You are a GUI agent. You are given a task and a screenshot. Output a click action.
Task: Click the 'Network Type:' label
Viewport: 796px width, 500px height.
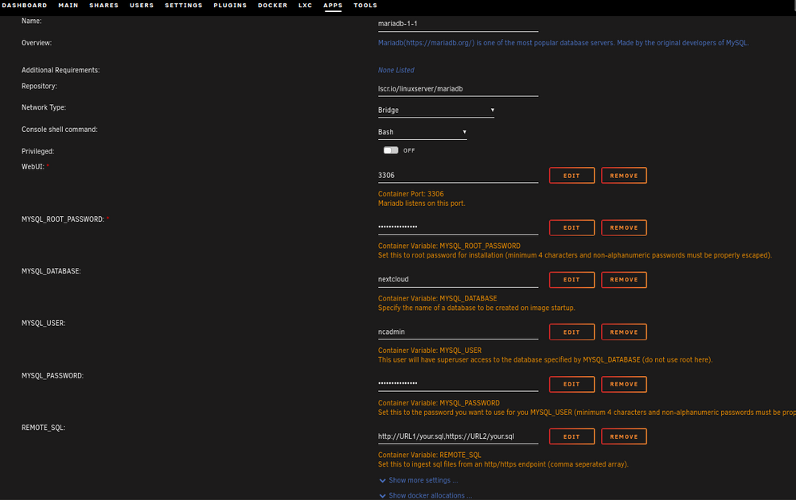pos(44,107)
